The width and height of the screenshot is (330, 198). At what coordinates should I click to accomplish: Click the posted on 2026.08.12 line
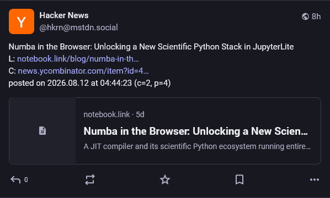coord(89,83)
